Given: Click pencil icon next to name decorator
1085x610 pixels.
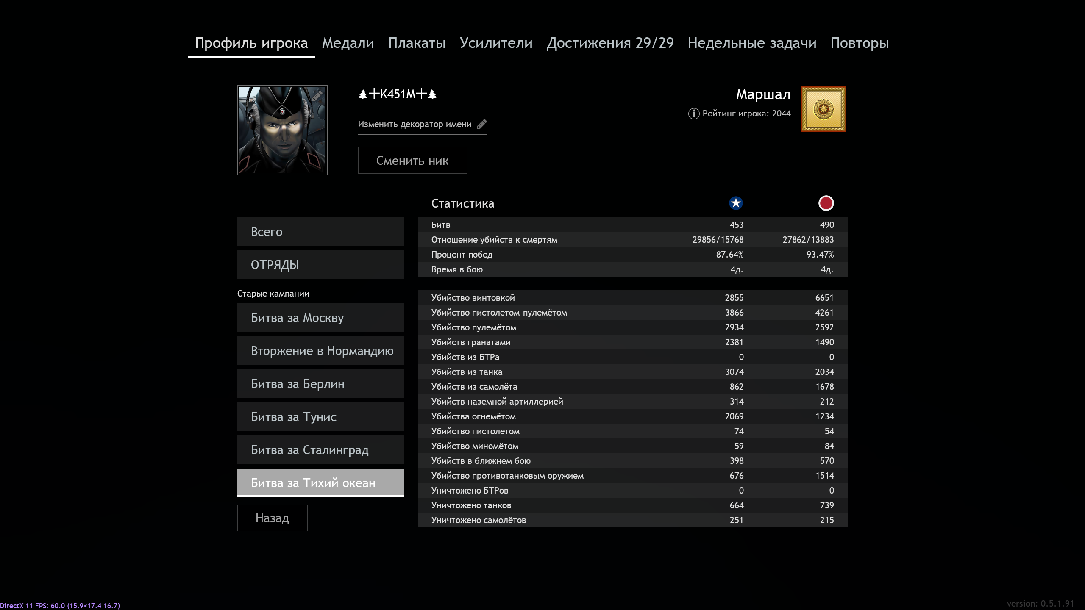Looking at the screenshot, I should point(482,124).
